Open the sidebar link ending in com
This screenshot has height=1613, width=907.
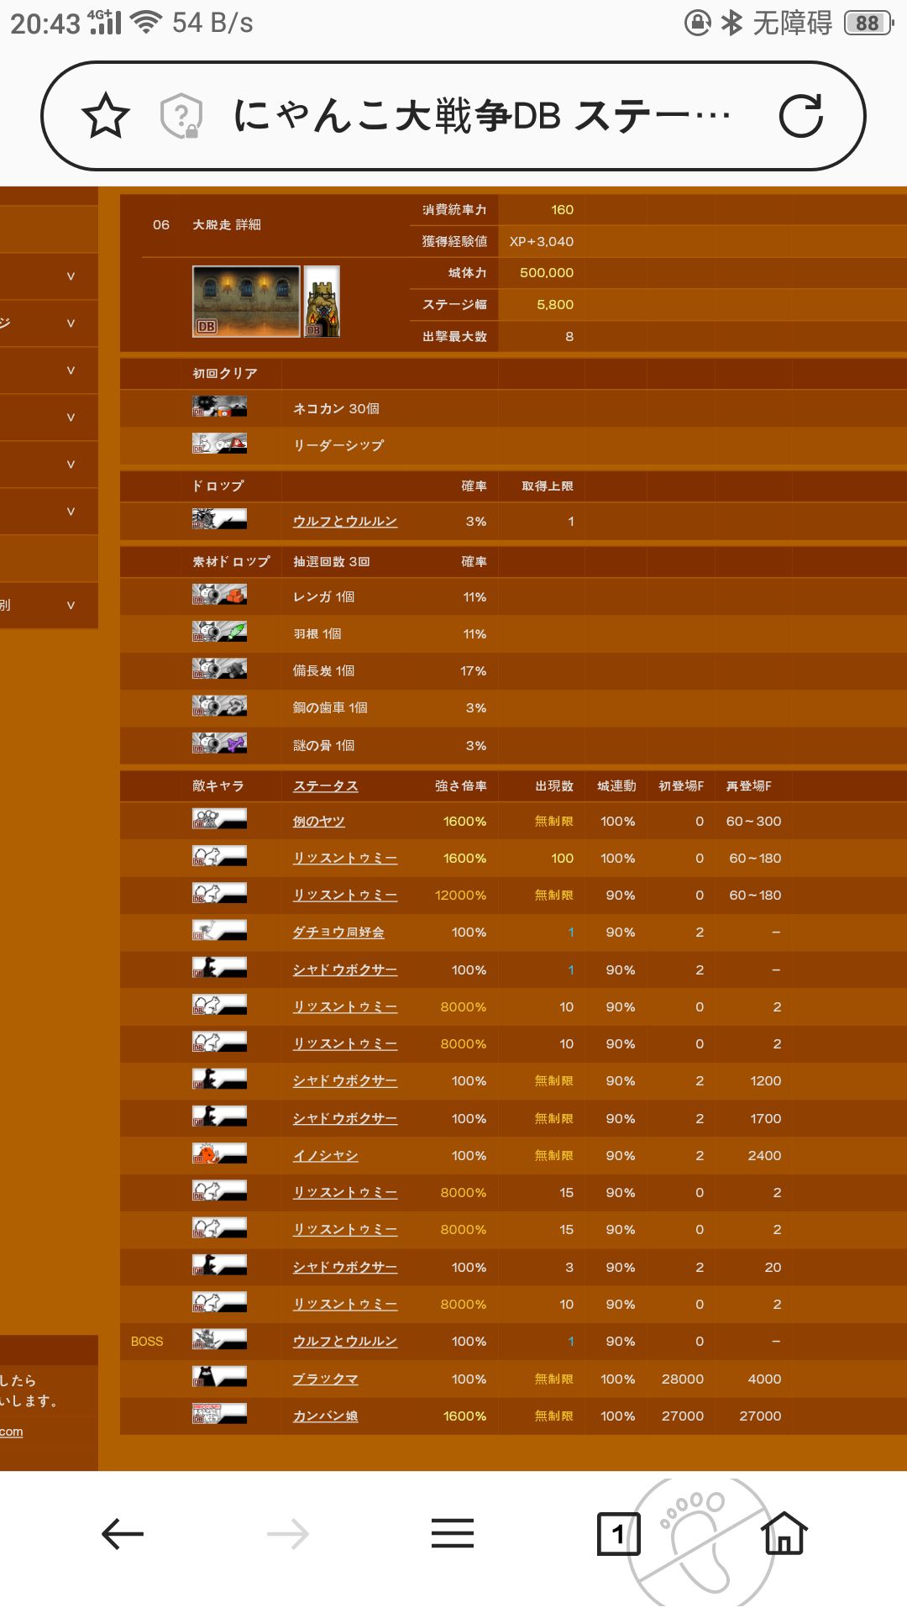coord(12,1432)
